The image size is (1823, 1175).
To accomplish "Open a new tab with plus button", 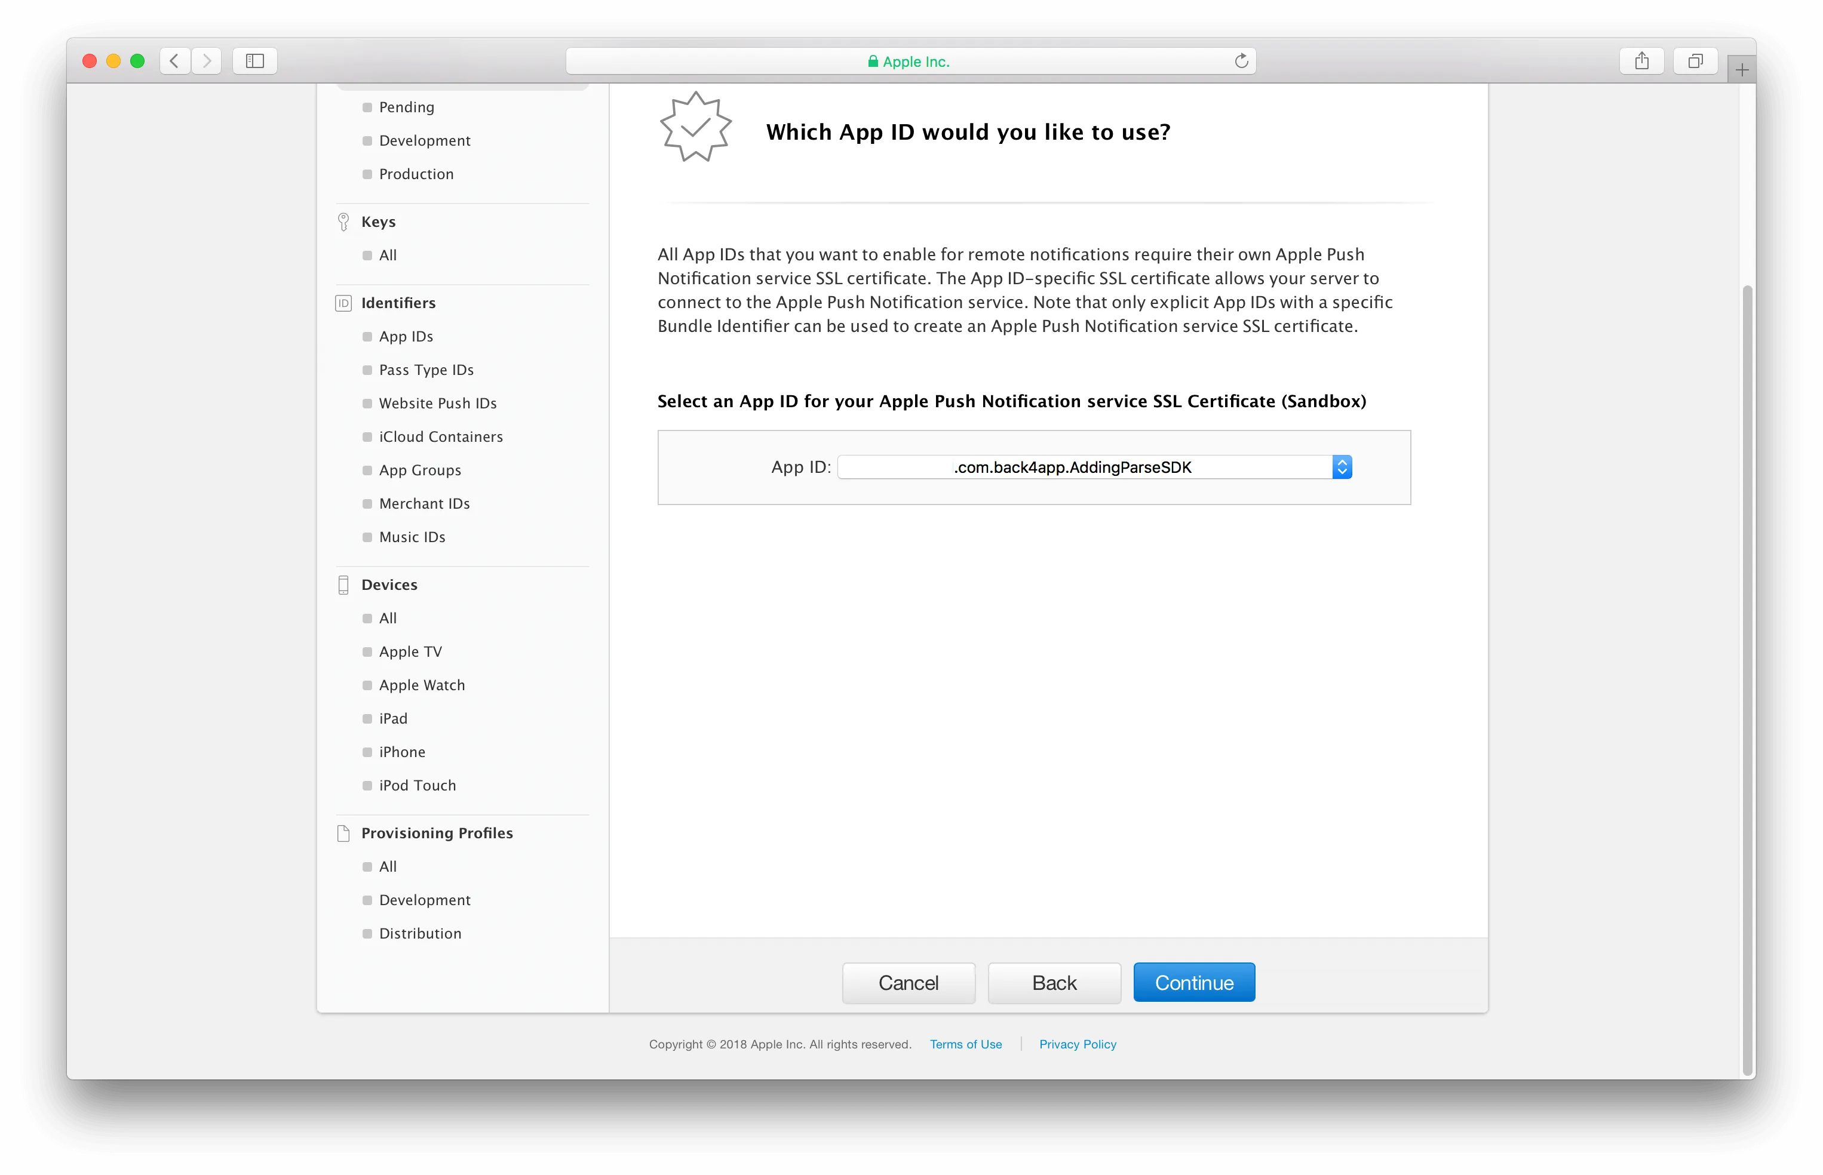I will point(1741,70).
